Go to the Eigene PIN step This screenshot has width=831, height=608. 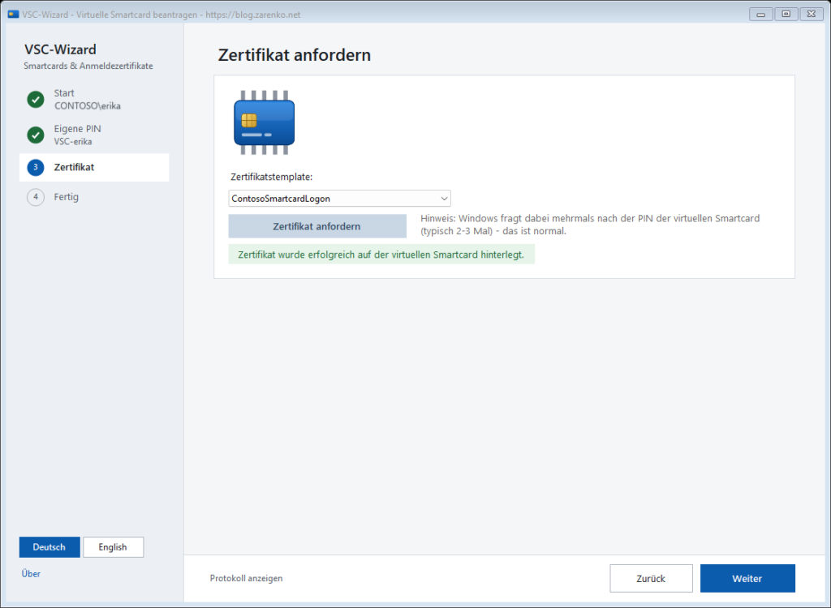click(94, 135)
